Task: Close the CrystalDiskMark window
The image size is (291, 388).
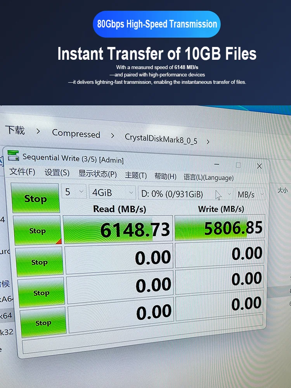Action: (x=259, y=166)
